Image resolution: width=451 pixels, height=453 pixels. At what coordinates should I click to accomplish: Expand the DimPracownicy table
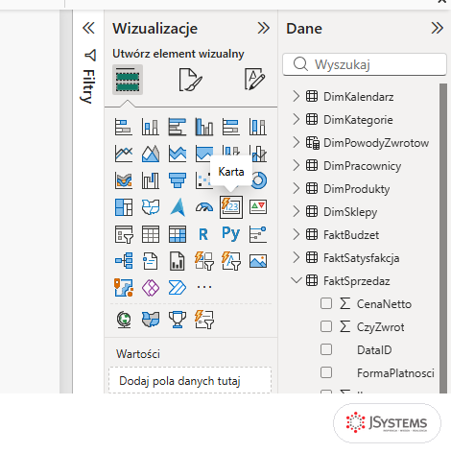pyautogui.click(x=297, y=165)
